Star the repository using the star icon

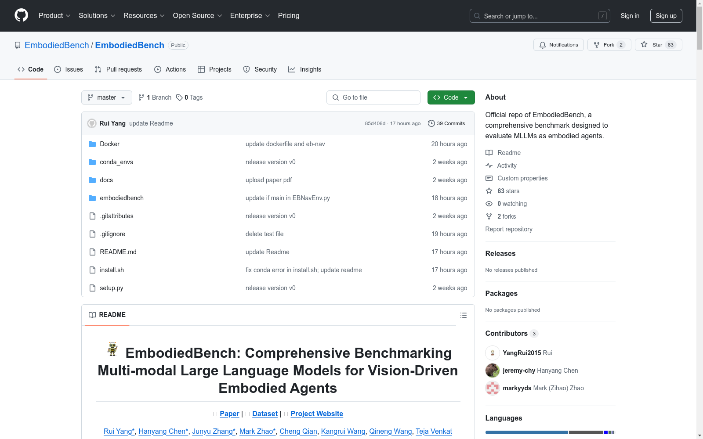coord(644,44)
